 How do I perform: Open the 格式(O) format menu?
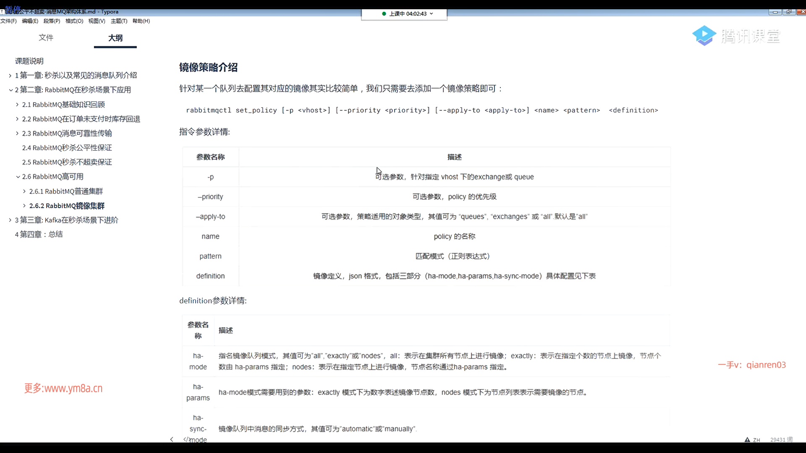tap(74, 21)
